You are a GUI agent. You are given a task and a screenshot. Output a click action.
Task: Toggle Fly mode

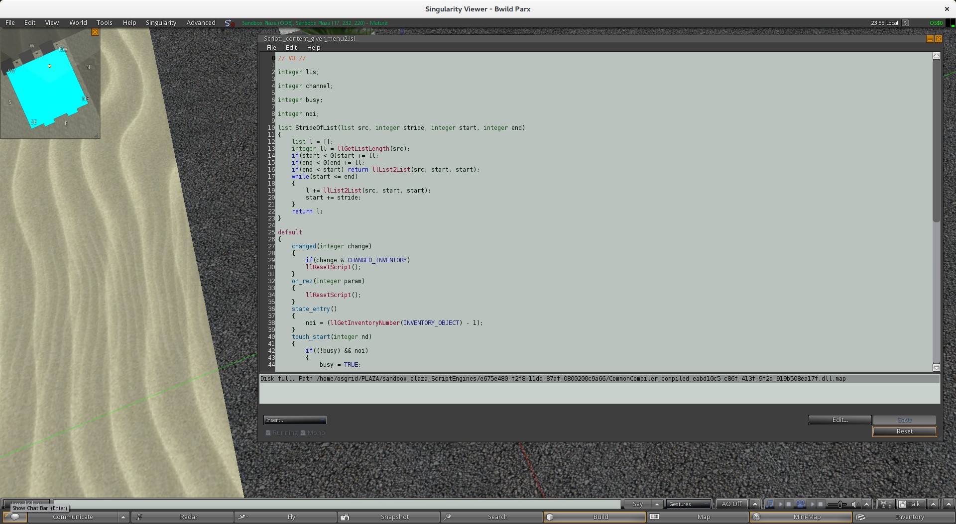(286, 517)
